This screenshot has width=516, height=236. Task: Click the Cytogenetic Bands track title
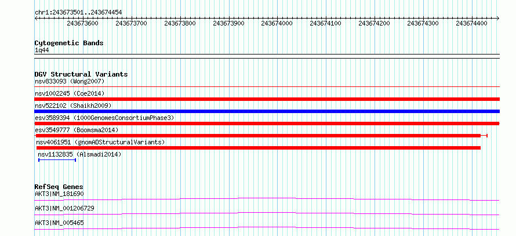(x=69, y=43)
